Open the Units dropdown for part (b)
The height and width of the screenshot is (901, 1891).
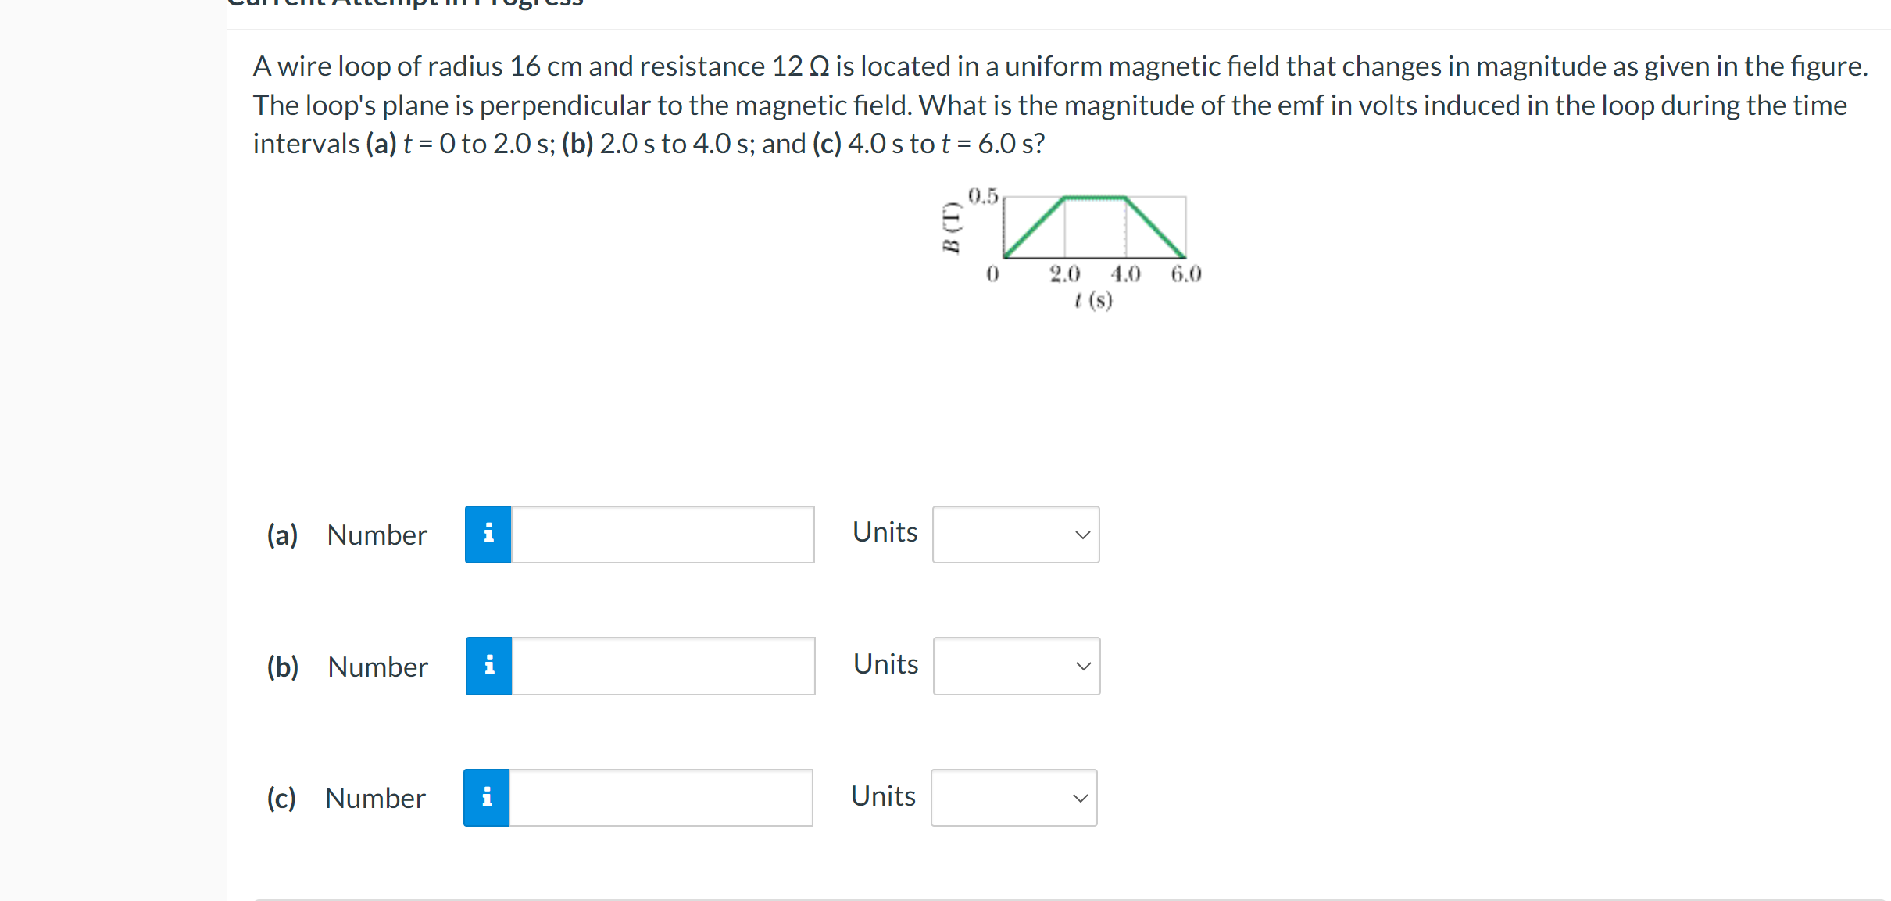(x=1015, y=665)
